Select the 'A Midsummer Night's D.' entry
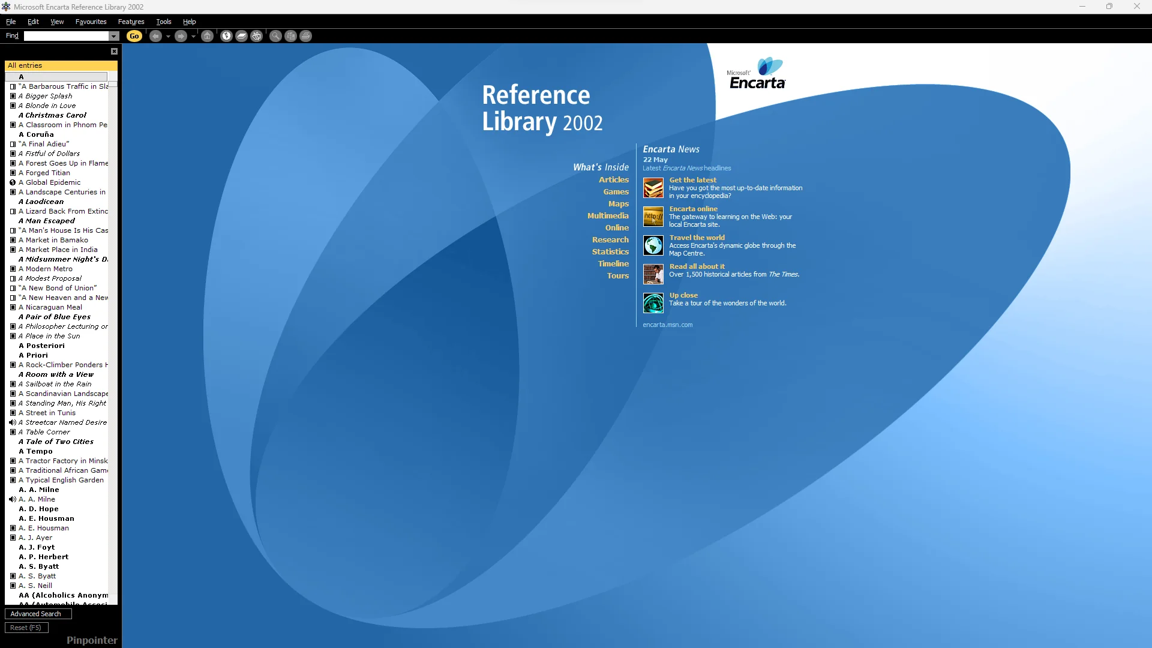1152x648 pixels. tap(63, 259)
